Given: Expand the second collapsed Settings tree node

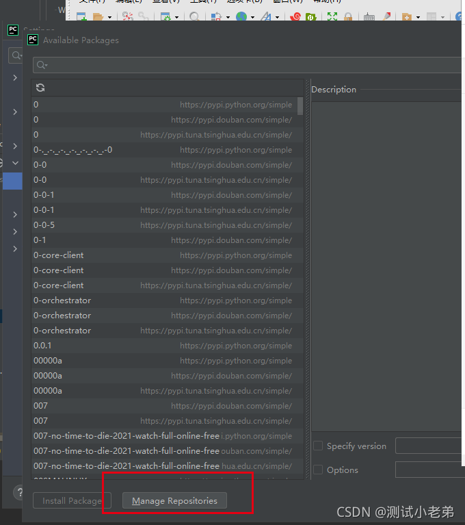Looking at the screenshot, I should [15, 112].
